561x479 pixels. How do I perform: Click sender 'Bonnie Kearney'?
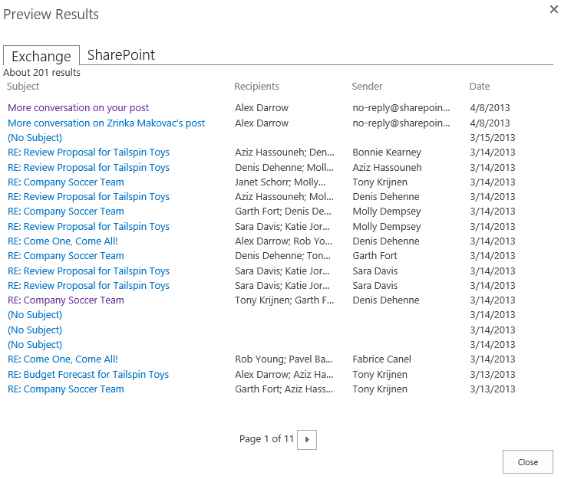click(387, 153)
